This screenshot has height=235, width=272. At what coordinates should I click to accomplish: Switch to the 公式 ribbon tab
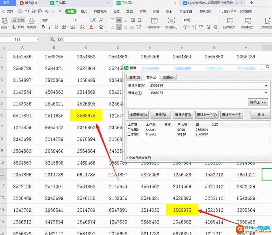click(116, 11)
